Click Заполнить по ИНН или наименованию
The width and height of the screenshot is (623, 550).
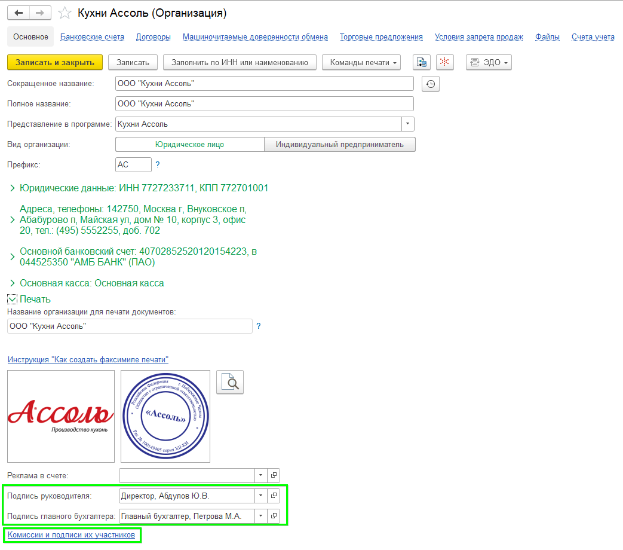point(240,62)
